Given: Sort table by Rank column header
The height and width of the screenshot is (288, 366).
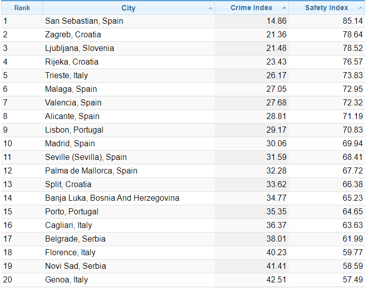Looking at the screenshot, I should [x=22, y=8].
